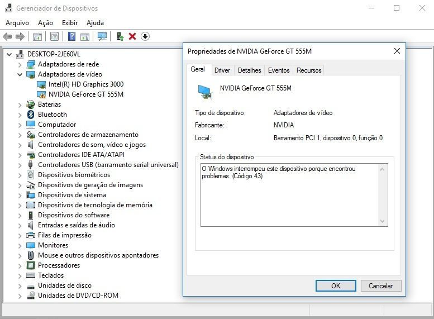Click the Filas de impressão printer icon
This screenshot has height=319, width=434.
tap(31, 235)
